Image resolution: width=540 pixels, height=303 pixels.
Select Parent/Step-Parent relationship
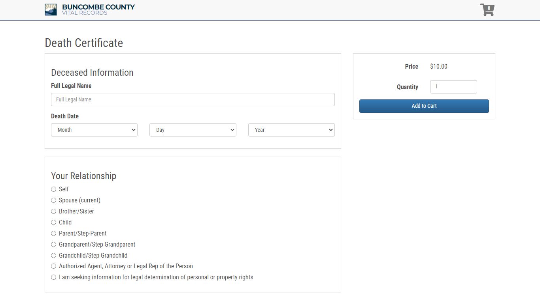click(53, 234)
